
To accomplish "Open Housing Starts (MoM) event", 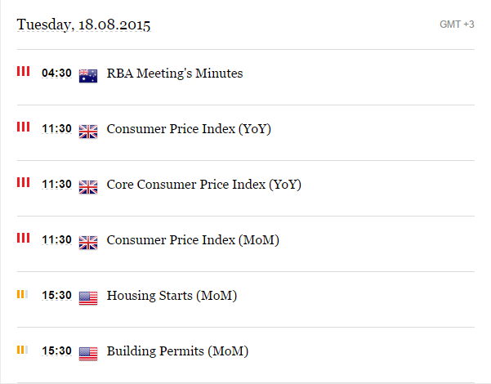I will (x=172, y=296).
